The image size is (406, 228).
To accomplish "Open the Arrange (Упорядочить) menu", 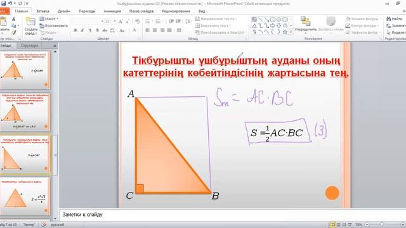I will point(306,25).
